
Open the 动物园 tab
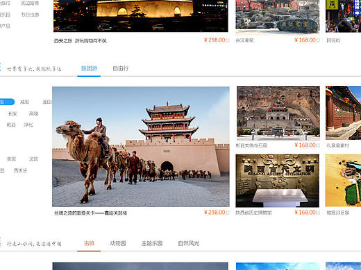pos(118,243)
